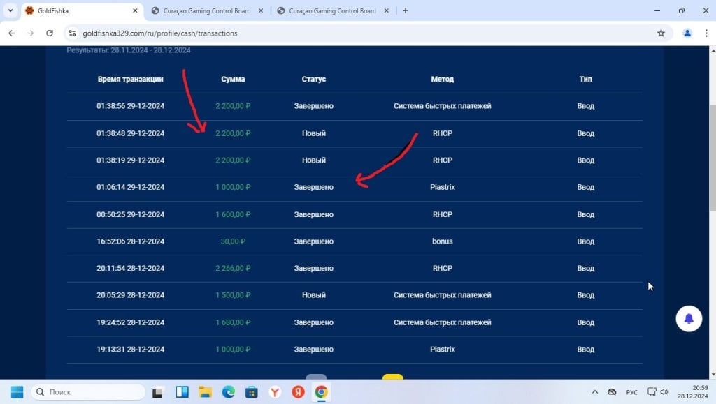Click the 01:38:19 29-12-2024 transaction time
This screenshot has height=404, width=716.
(x=130, y=160)
